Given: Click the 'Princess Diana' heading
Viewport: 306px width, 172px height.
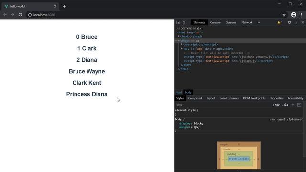Looking at the screenshot, I should coord(87,94).
